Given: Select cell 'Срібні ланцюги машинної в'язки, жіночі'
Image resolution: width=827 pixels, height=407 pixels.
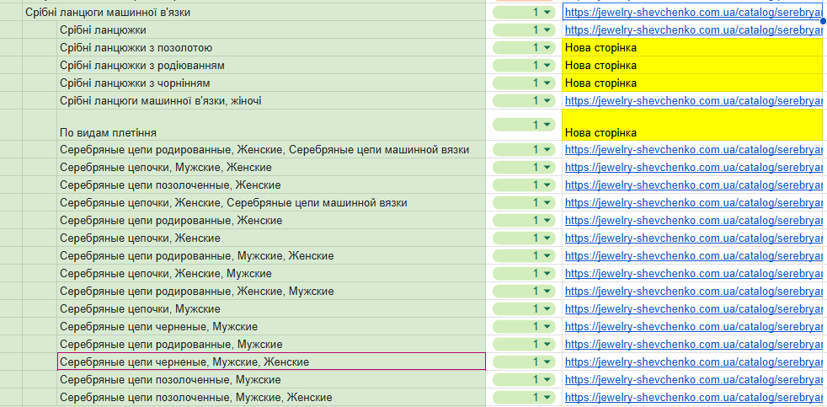Looking at the screenshot, I should coord(272,100).
